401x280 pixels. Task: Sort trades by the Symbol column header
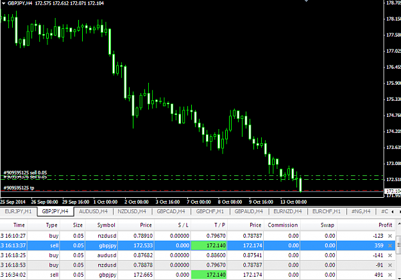point(101,225)
